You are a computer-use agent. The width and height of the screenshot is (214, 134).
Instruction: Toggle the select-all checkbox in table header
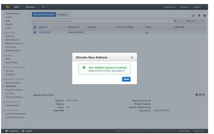(35, 27)
